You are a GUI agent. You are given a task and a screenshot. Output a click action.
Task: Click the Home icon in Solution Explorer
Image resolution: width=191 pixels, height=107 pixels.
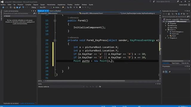(169, 14)
